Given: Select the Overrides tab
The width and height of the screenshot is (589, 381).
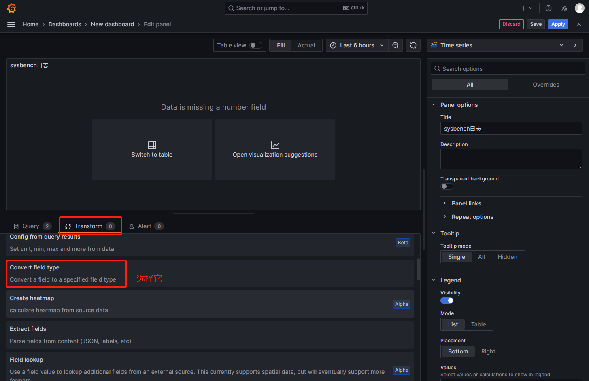Looking at the screenshot, I should (546, 85).
